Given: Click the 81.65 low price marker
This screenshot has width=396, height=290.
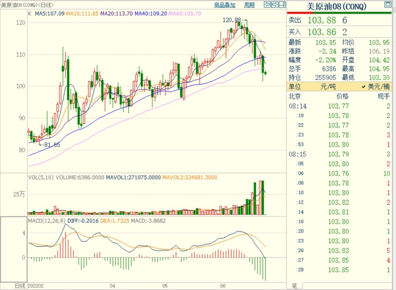Looking at the screenshot, I should tap(52, 145).
